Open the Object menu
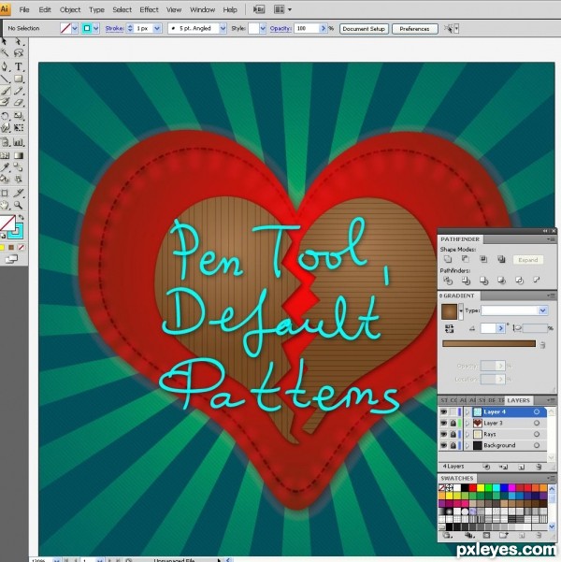The image size is (561, 562). tap(70, 9)
